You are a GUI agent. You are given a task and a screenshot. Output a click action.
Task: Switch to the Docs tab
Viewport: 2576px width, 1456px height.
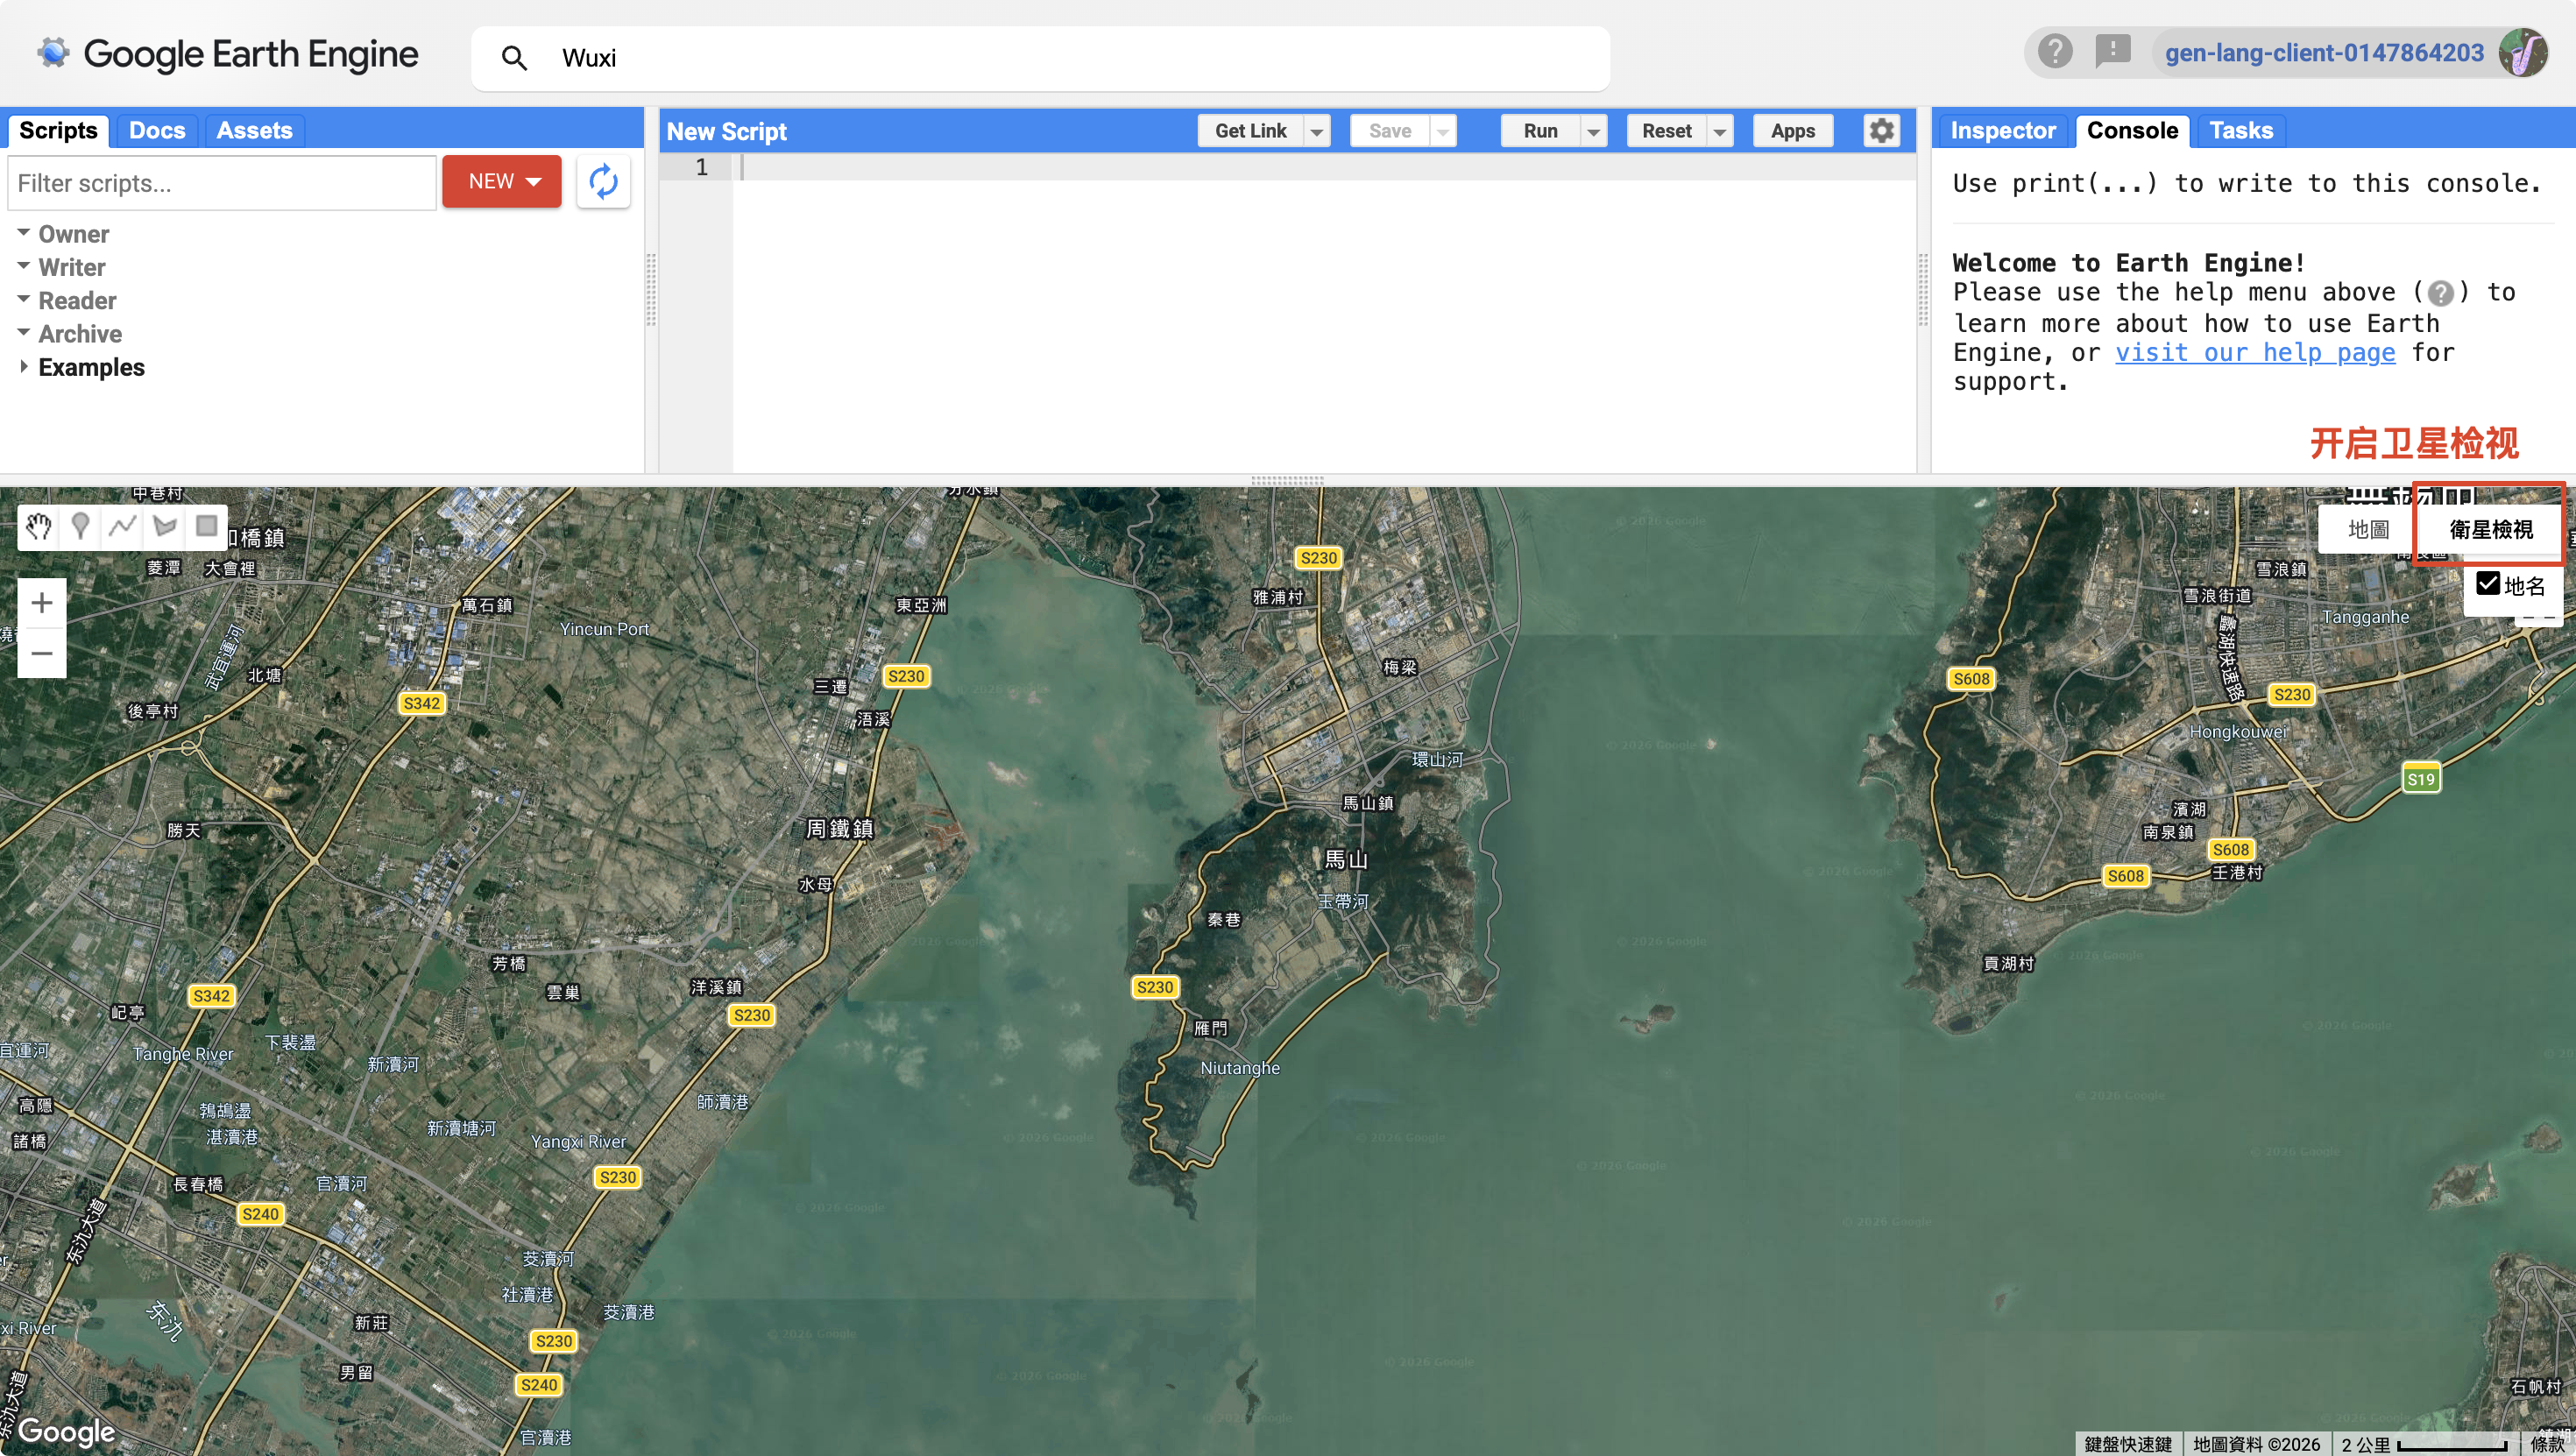click(x=157, y=131)
